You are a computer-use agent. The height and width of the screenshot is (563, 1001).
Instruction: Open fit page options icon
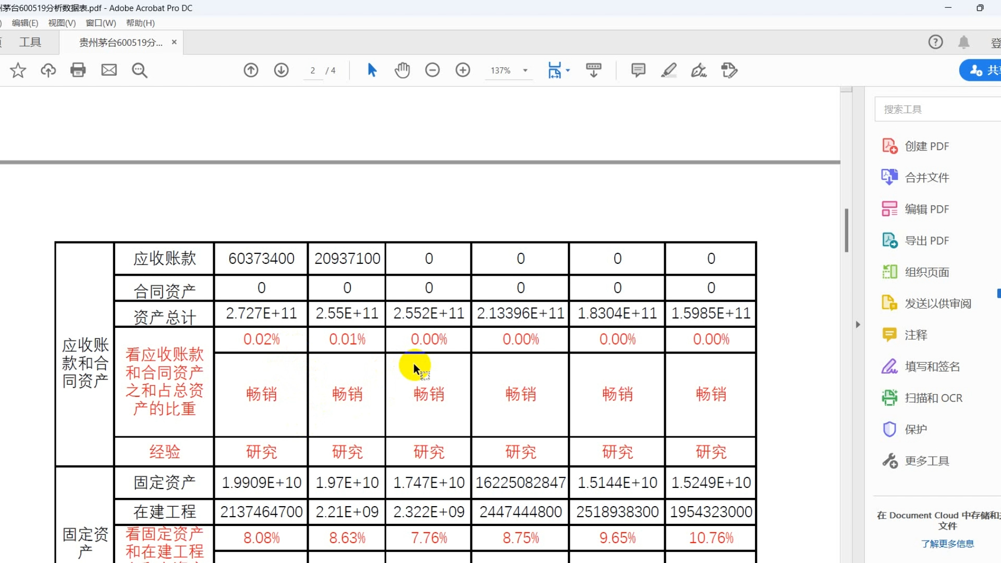[554, 70]
